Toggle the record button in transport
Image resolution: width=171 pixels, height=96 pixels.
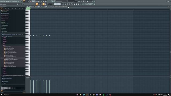(x=30, y=1)
